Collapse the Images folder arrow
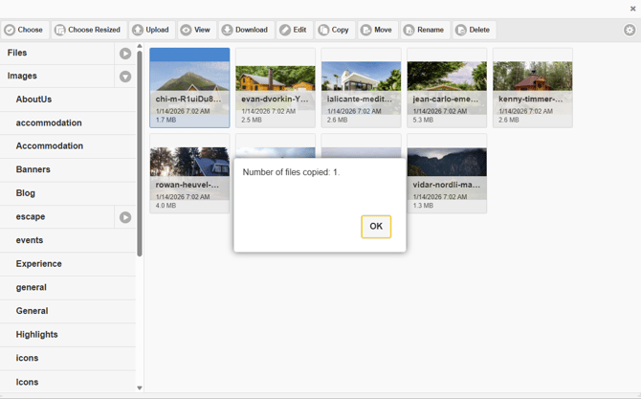 click(x=125, y=77)
